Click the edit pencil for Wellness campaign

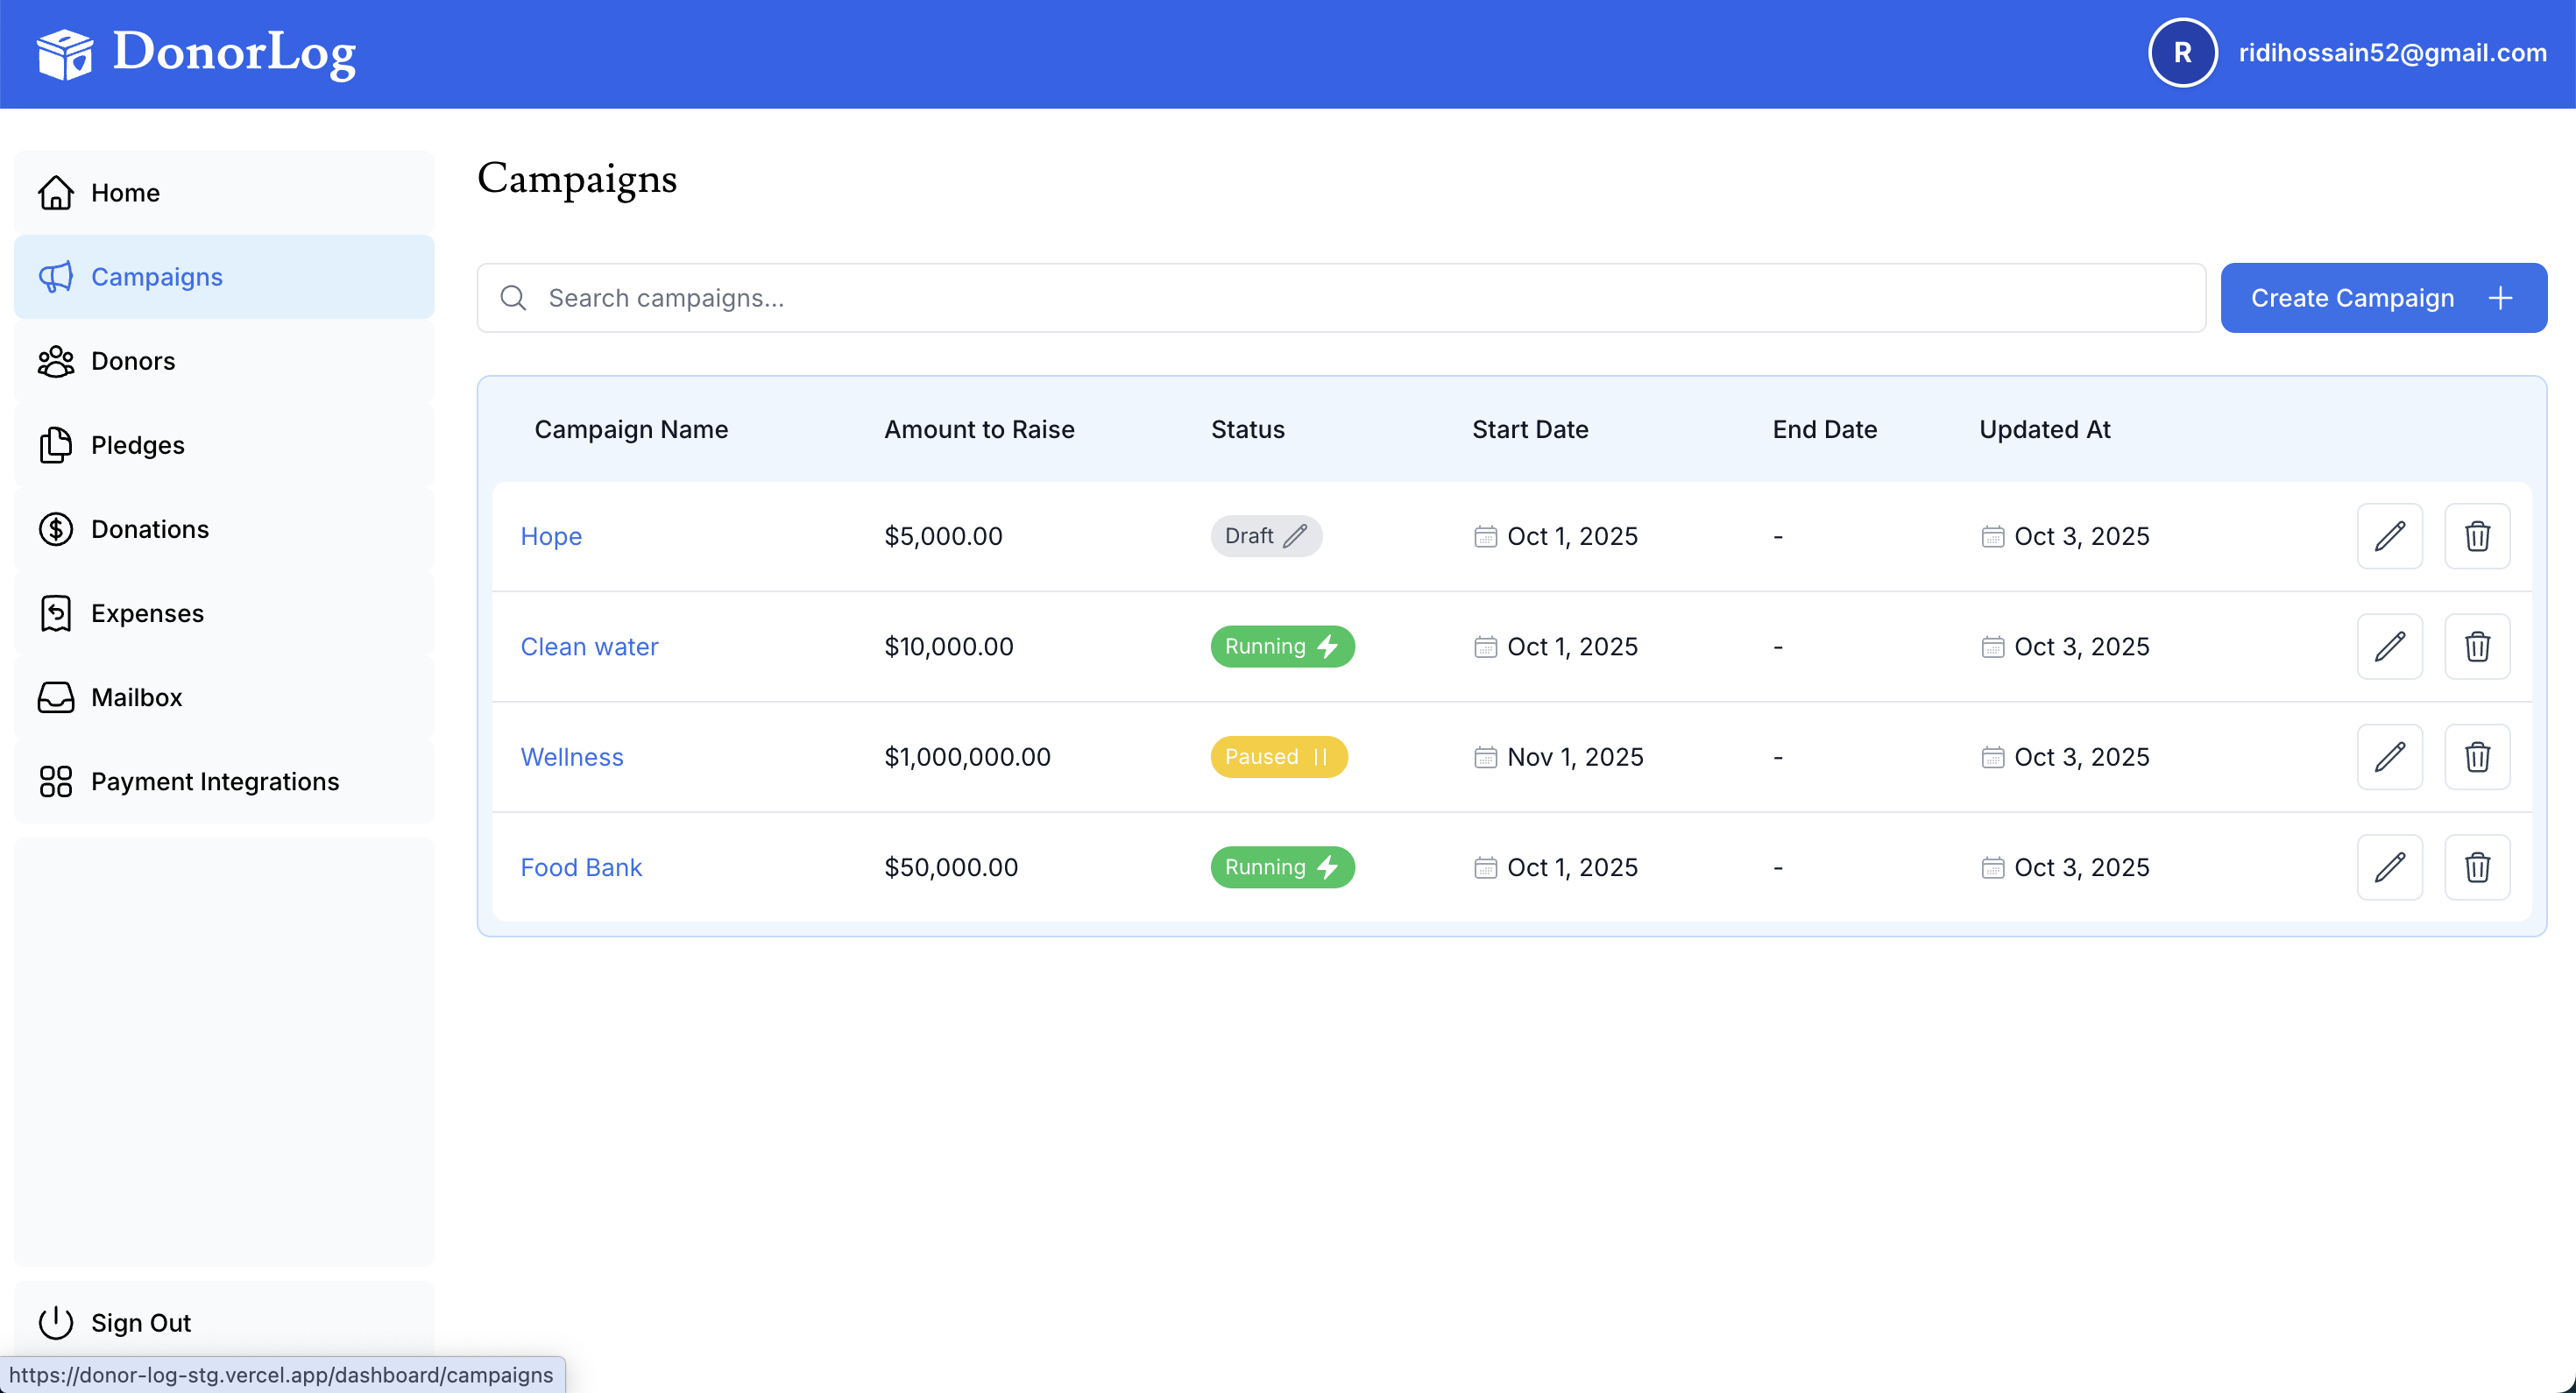(x=2389, y=757)
